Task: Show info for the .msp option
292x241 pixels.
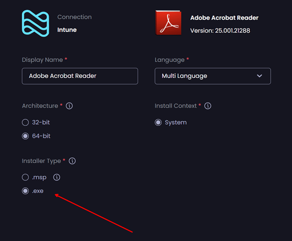Action: pos(57,177)
